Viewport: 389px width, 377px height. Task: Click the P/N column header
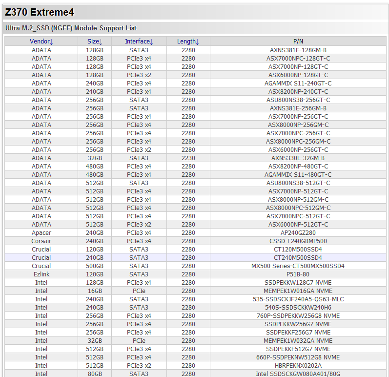[298, 42]
